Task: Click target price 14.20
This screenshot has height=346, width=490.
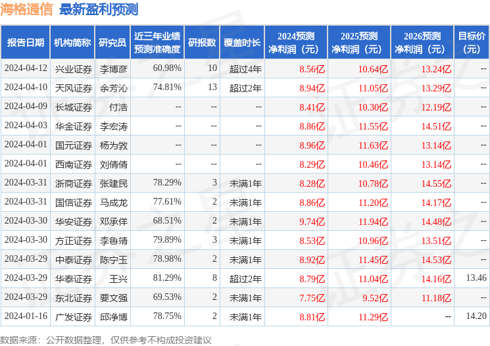Action: coord(476,316)
